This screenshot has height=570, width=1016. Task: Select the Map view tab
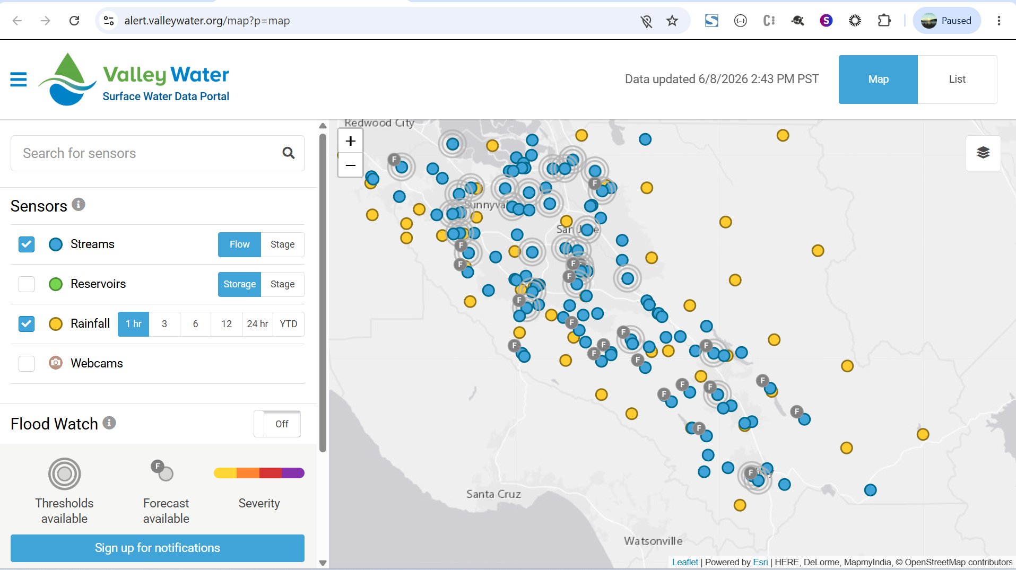[x=878, y=80]
